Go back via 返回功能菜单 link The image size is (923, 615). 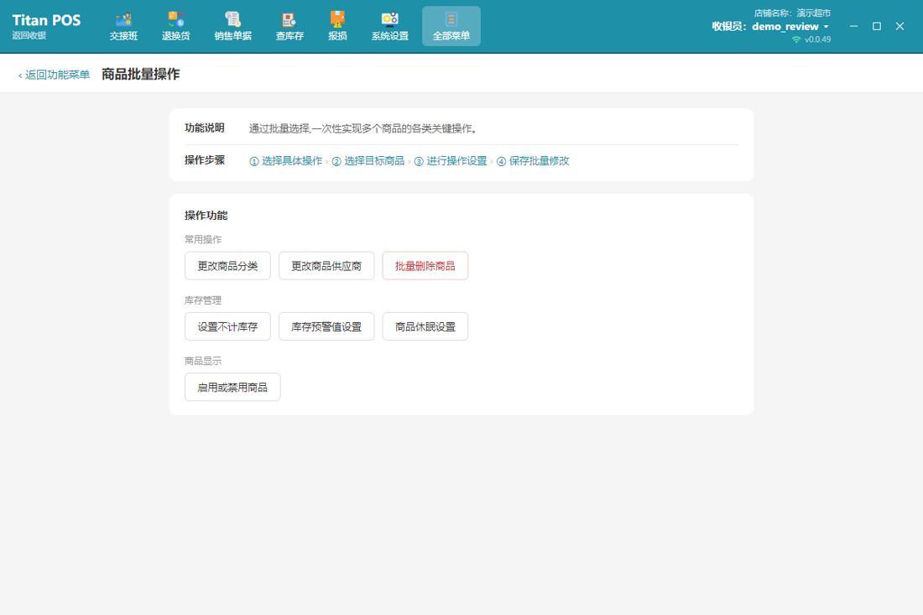click(55, 75)
